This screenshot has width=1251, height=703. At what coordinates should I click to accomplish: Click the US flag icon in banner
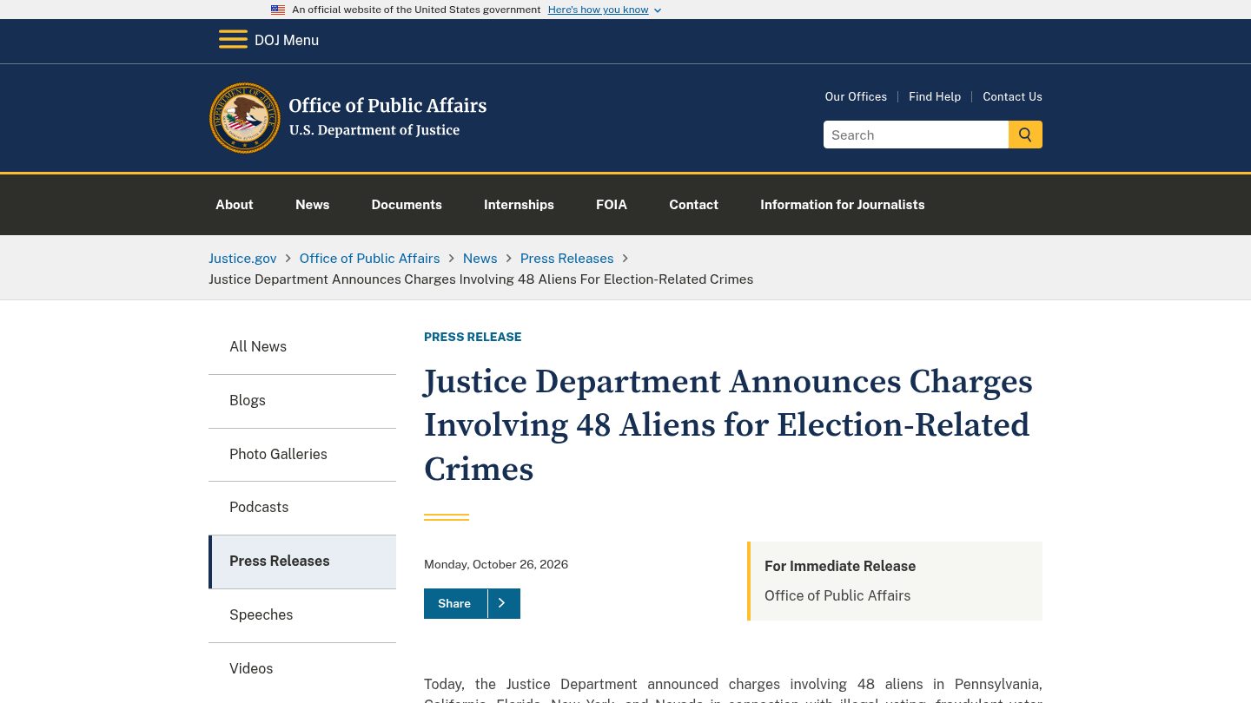278,10
